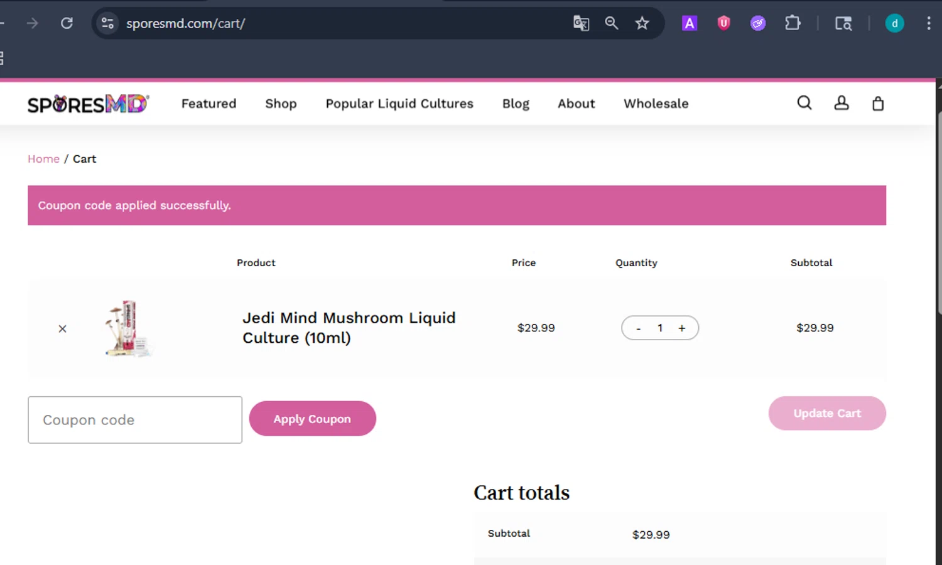Open the site search magnifier icon
Image resolution: width=942 pixels, height=565 pixels.
click(x=804, y=103)
